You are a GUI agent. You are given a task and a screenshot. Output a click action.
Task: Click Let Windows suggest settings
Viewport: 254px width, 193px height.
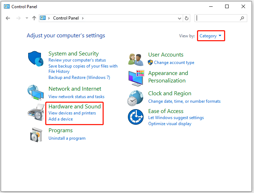pyautogui.click(x=176, y=118)
